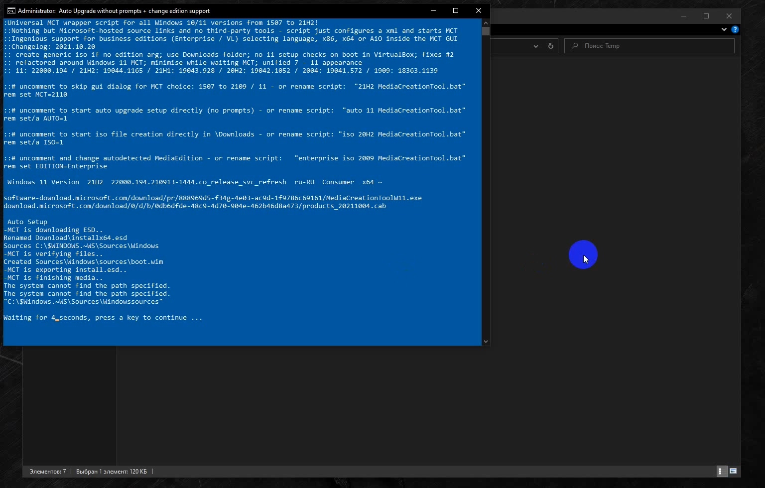Click the 'Waiting for 4 seconds' prompt line
Viewport: 765px width, 488px height.
click(103, 318)
